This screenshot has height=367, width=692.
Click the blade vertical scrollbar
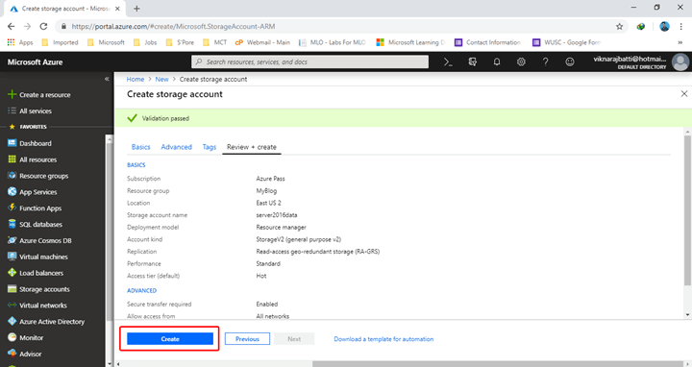click(687, 210)
